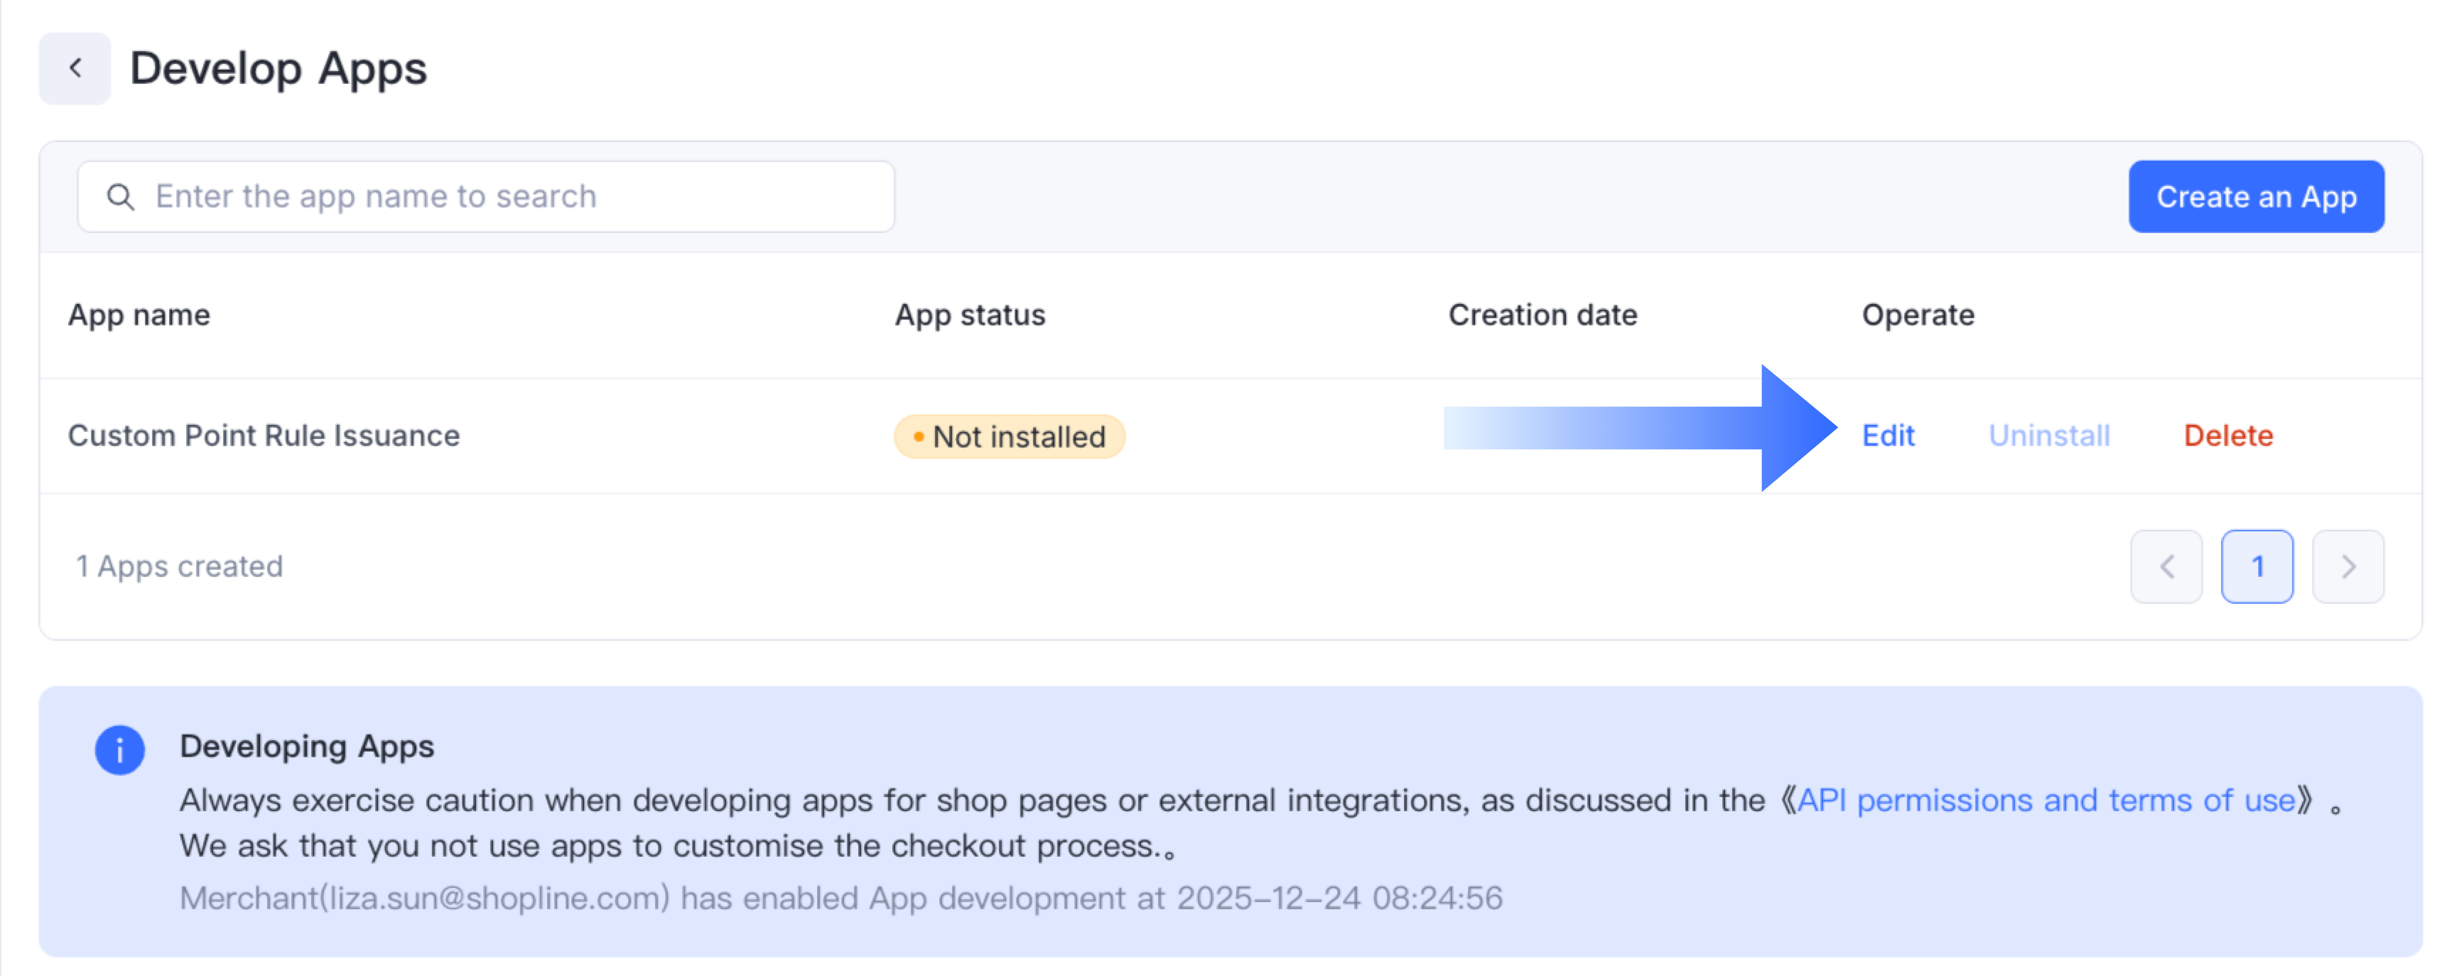Click the Develop Apps page title
Image resolution: width=2457 pixels, height=976 pixels.
[x=278, y=69]
